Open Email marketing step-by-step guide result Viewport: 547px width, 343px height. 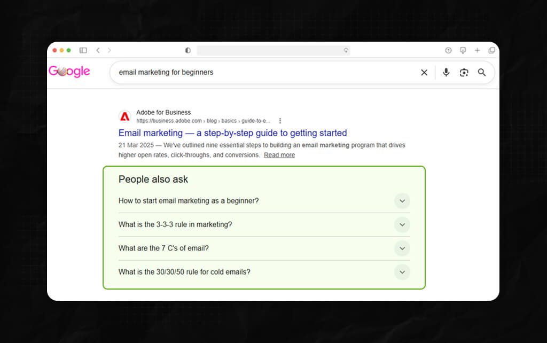click(232, 133)
